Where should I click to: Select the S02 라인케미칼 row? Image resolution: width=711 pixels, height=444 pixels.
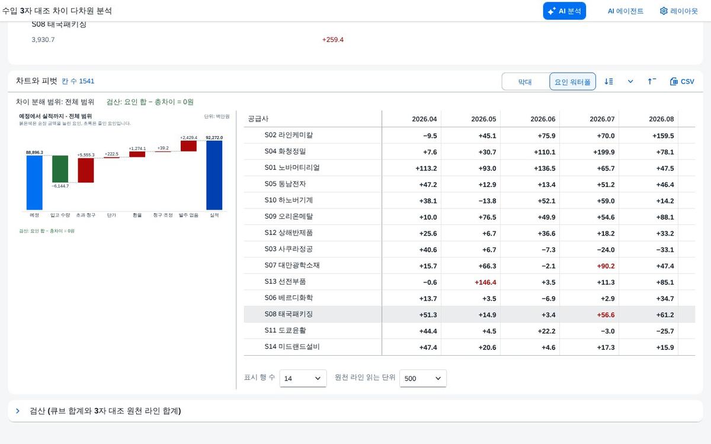pos(469,136)
